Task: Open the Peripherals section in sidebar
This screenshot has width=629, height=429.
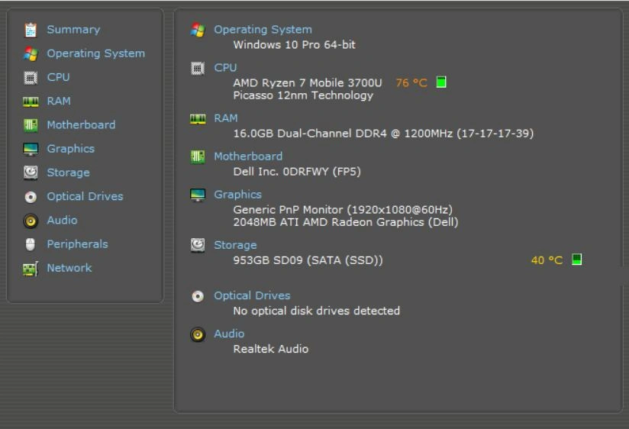Action: [x=77, y=244]
